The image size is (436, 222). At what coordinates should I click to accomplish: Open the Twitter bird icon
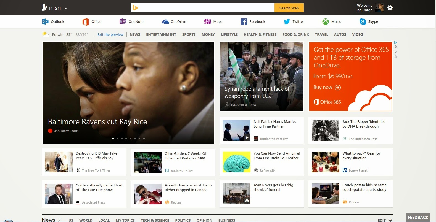[x=287, y=22]
